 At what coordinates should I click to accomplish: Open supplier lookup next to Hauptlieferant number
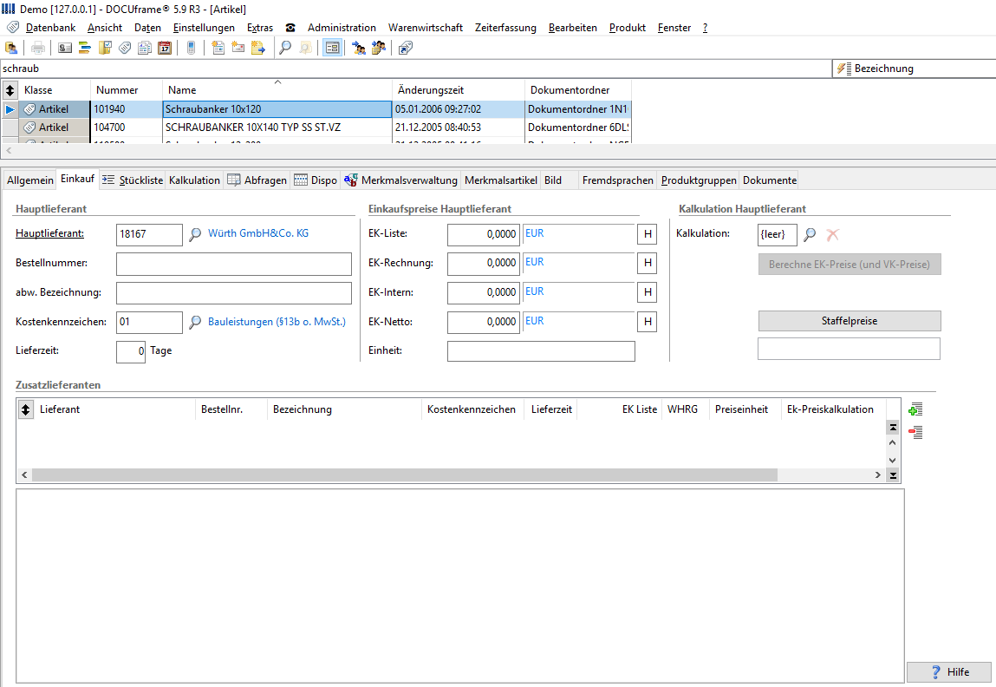195,234
